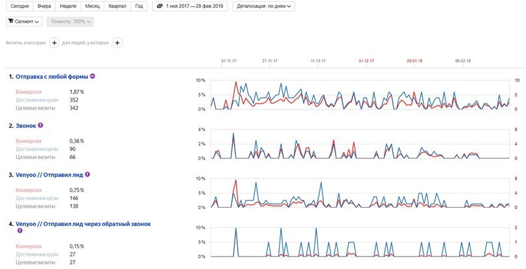Open the Точность: 100% dropdown

pos(70,21)
